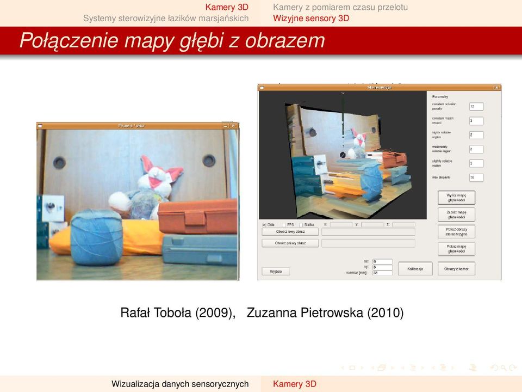
Task: Click the Parametry group label
Action: coord(440,97)
